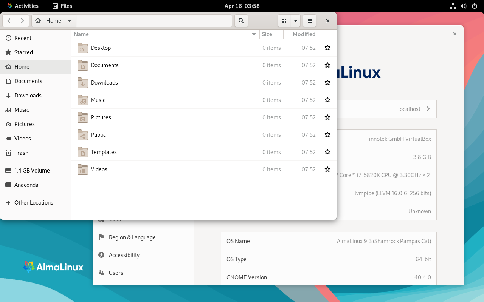The height and width of the screenshot is (302, 484).
Task: Click the localhost device name row
Action: point(386,109)
